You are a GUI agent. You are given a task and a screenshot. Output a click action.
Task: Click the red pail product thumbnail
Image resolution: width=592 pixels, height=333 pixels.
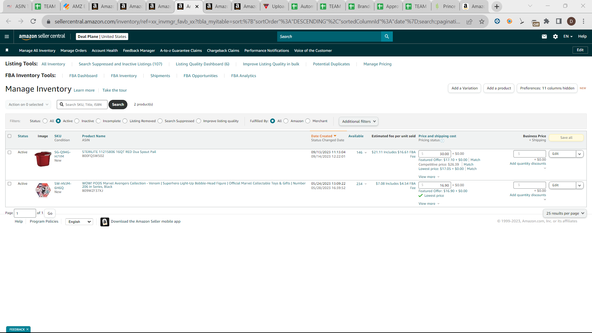43,159
